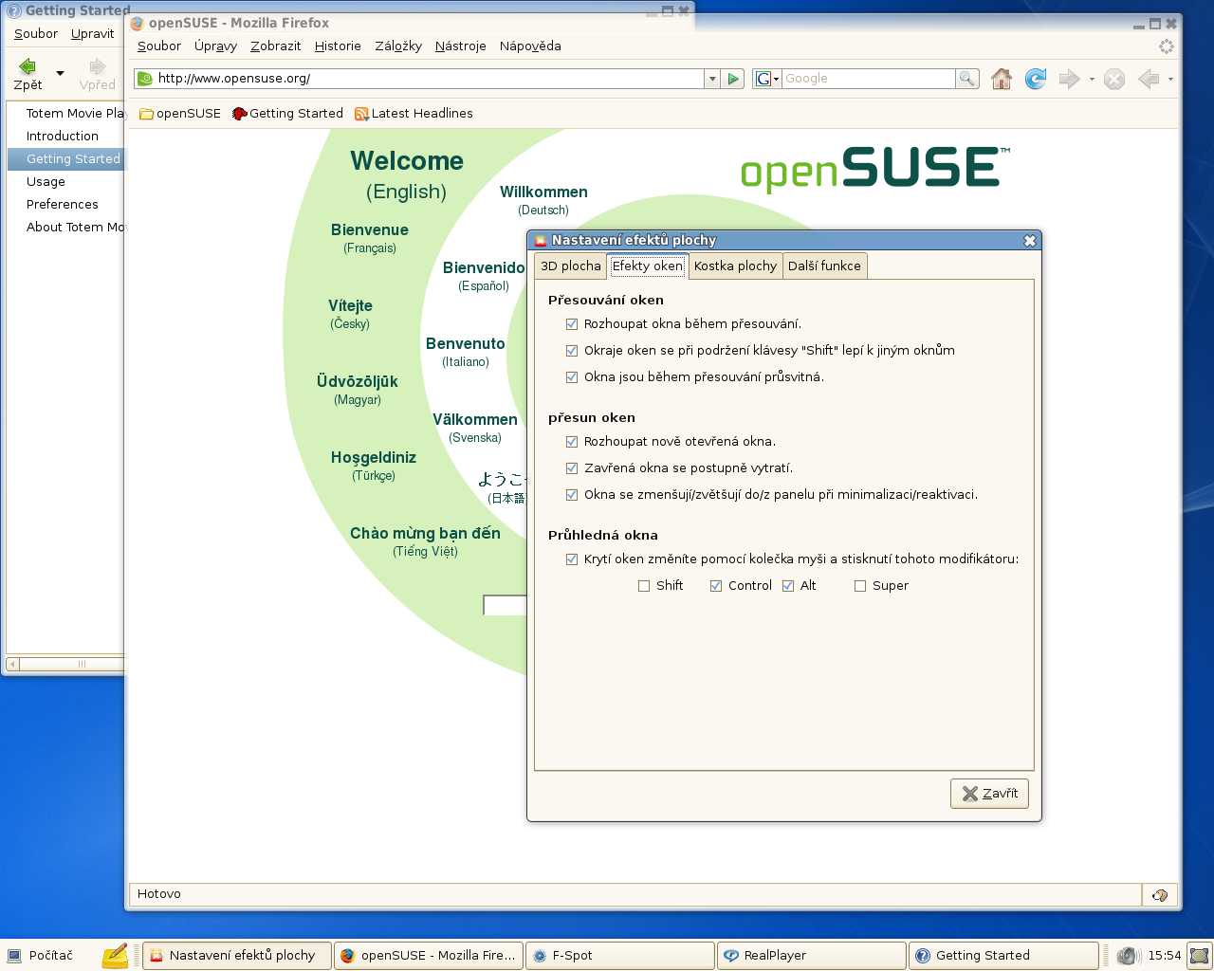Toggle the minimize animation checkbox
Screen dimensions: 1214x971
(572, 495)
